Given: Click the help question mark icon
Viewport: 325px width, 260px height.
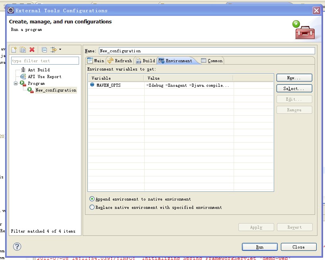Looking at the screenshot, I should click(17, 247).
